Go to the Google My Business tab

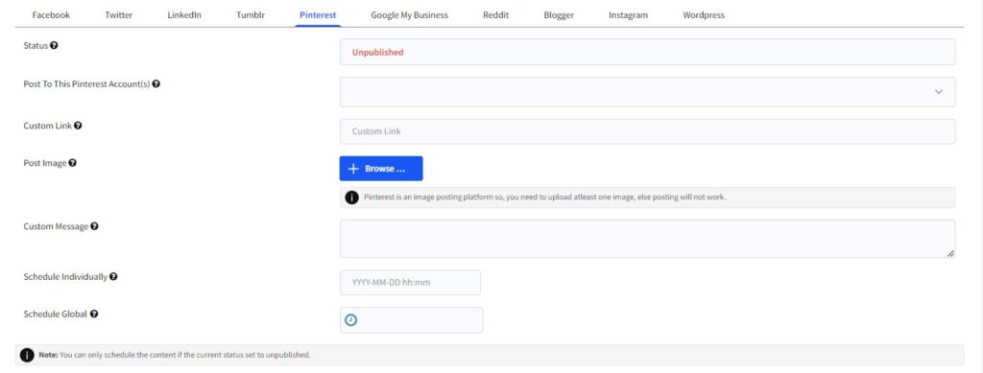tap(409, 15)
